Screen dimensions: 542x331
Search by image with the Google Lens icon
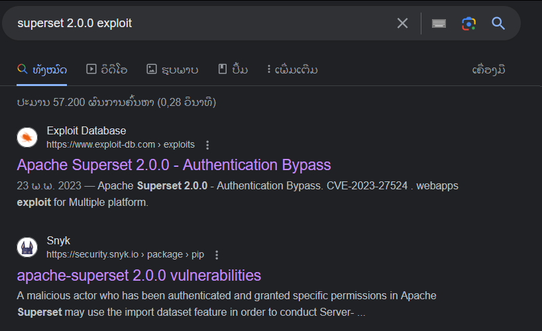tap(468, 23)
